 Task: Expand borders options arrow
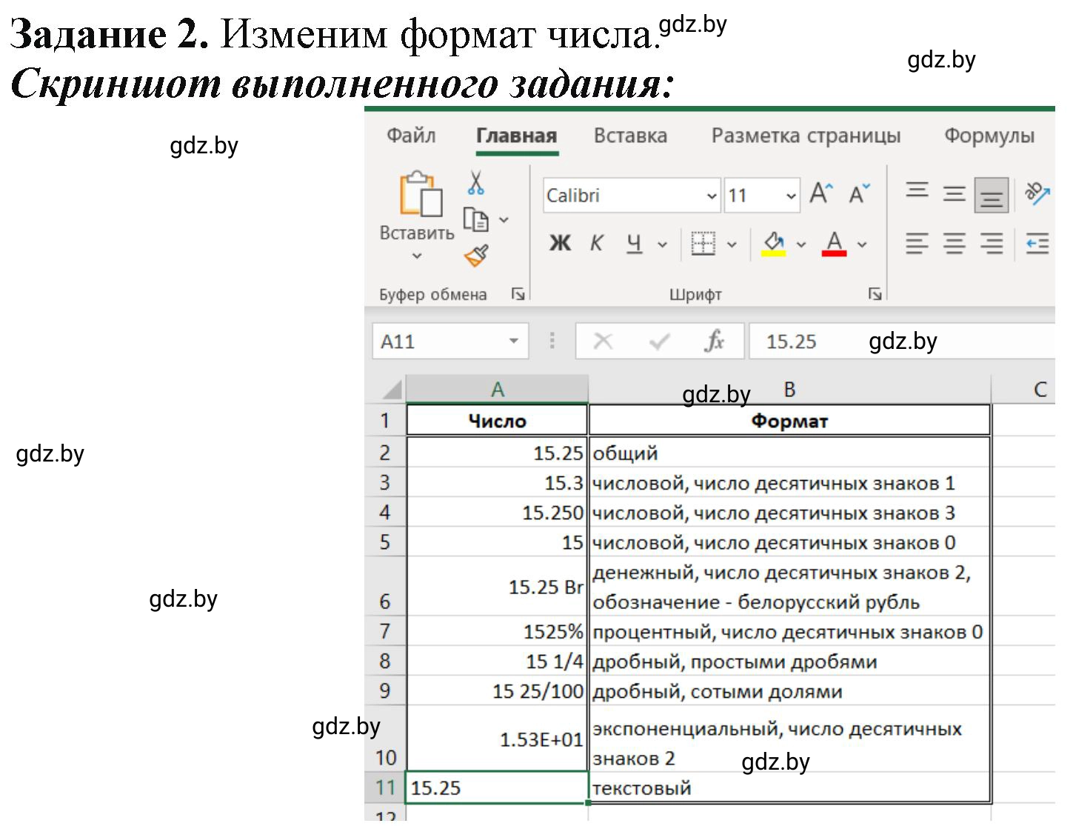pos(732,244)
